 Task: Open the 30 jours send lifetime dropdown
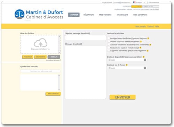click(127, 68)
